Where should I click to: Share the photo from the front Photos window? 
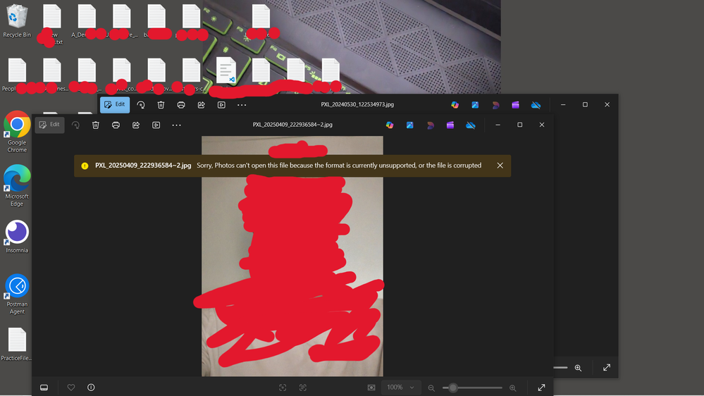(136, 125)
